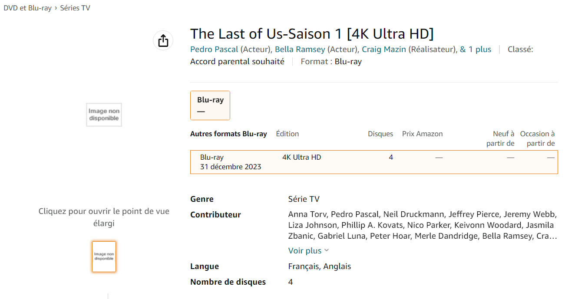Click the 31 décembre 2023 release date
Image resolution: width=565 pixels, height=299 pixels.
tap(231, 167)
